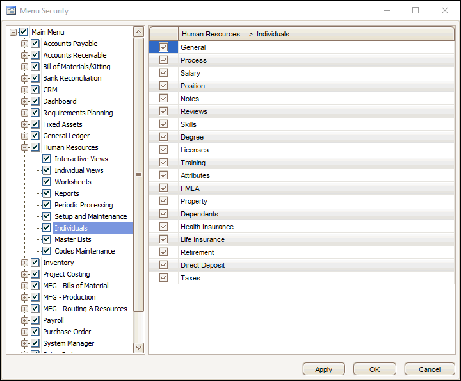Click the Menu Security title bar icon

11,11
